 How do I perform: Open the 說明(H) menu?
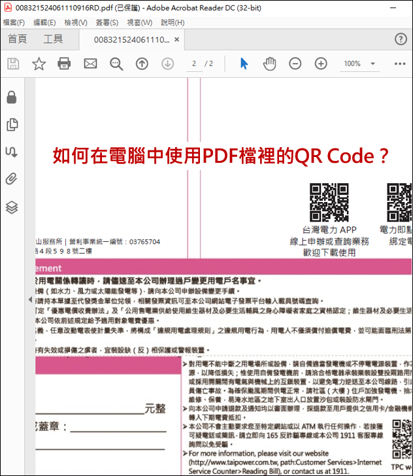173,22
